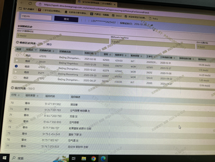The image size is (215, 162).
Task: Open the 导入收藏夹 bookmark folder
Action: tap(27, 9)
